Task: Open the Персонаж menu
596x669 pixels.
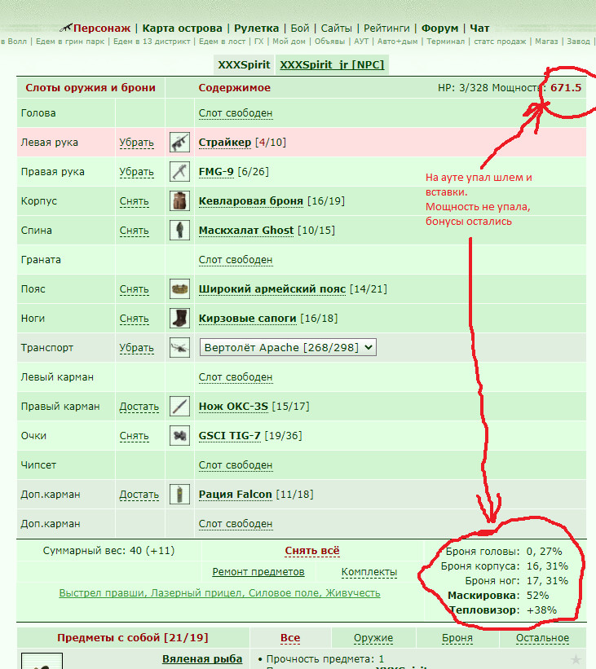Action: click(102, 29)
